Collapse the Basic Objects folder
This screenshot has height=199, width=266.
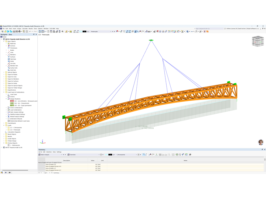click(x=4, y=41)
